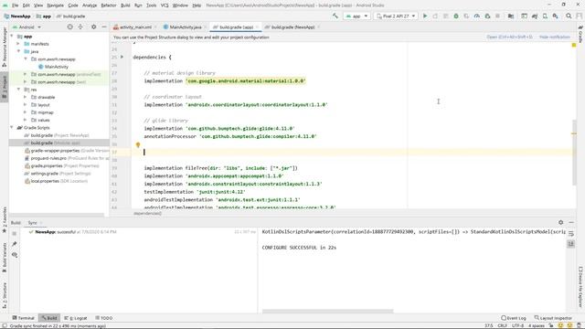Click the eye filter icon in Build panel

click(15, 255)
